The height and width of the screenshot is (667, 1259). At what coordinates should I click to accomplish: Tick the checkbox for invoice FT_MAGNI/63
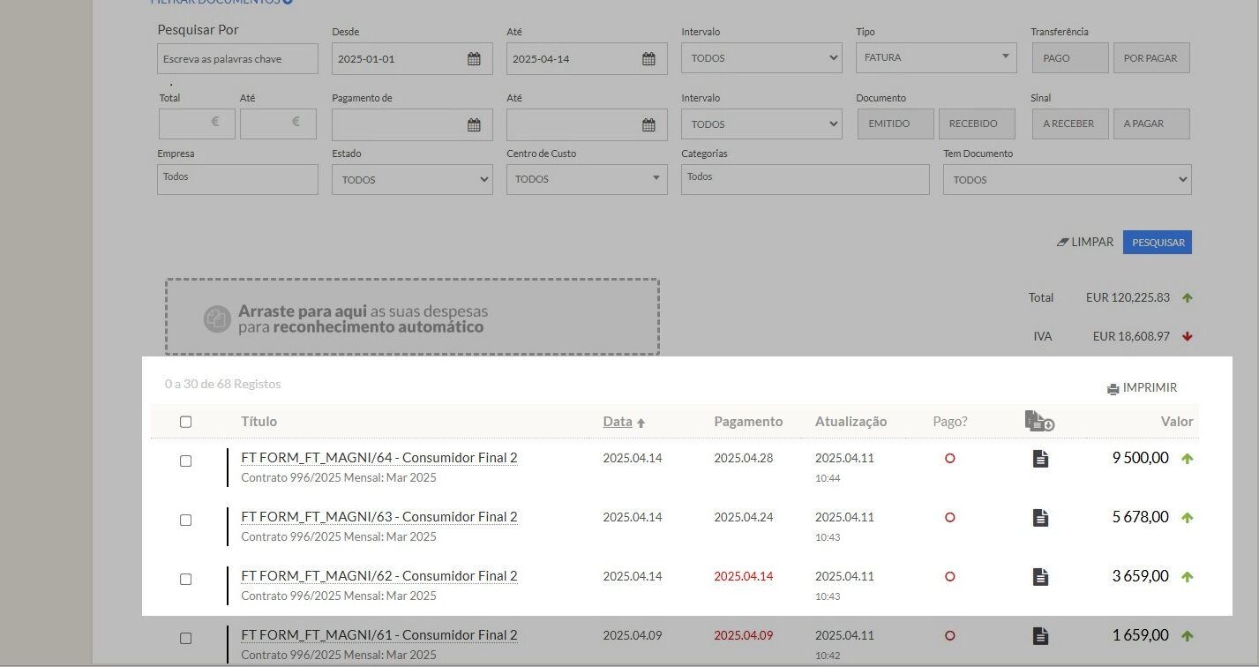(x=185, y=520)
